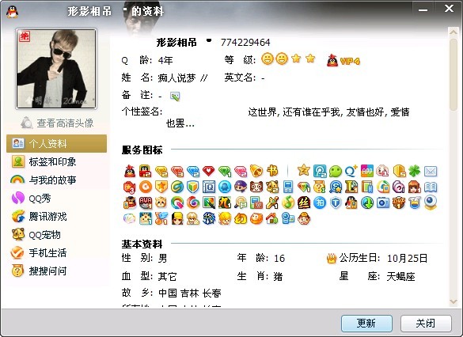Click the open book service icon
This screenshot has height=337, width=463.
pyautogui.click(x=431, y=187)
